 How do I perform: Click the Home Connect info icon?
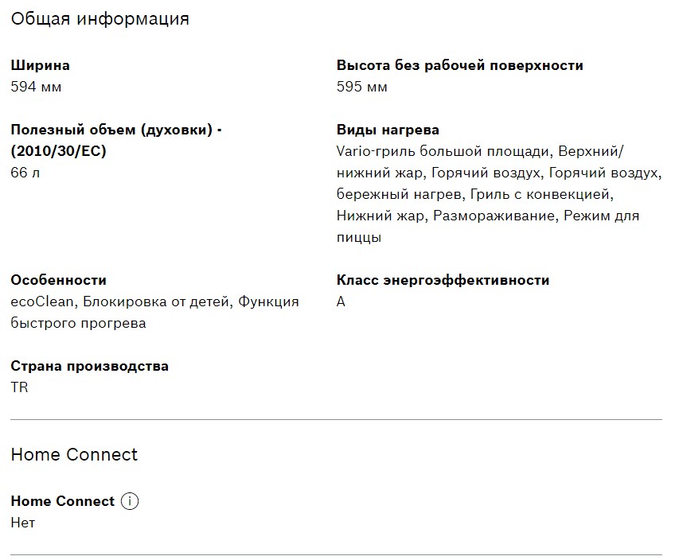(x=130, y=501)
